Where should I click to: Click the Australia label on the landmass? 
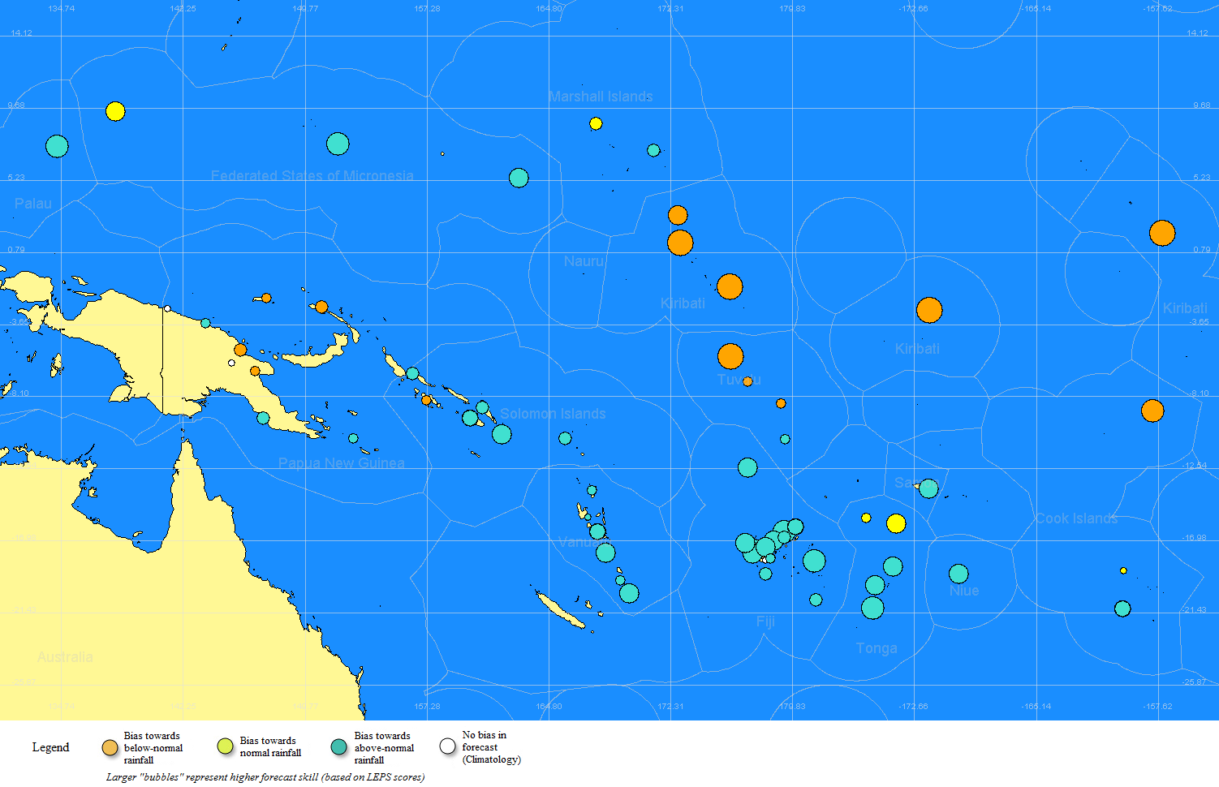point(65,657)
